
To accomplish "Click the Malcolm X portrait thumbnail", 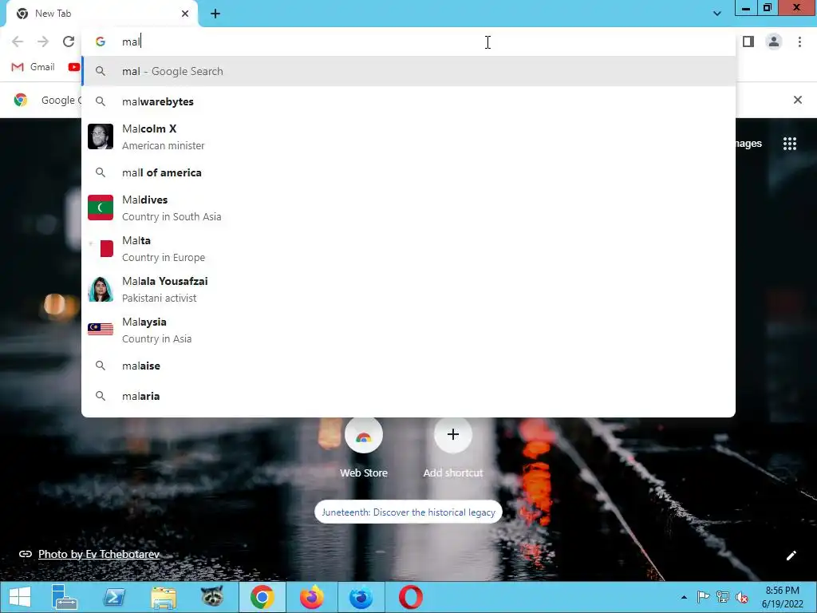I will click(x=101, y=136).
